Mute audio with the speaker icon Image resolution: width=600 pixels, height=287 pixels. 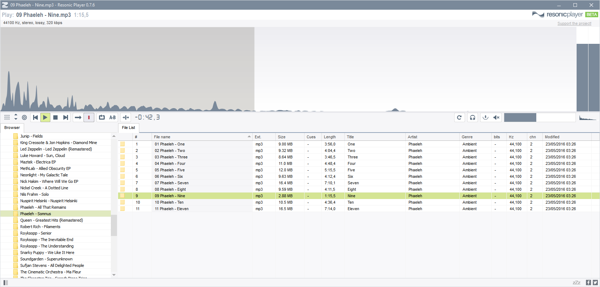click(496, 117)
